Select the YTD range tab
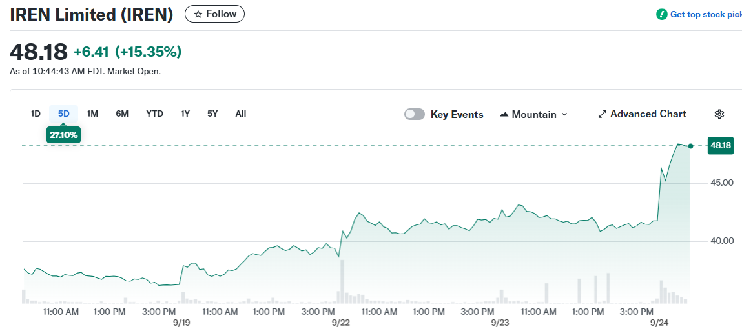Screen dimensions: 742x329 click(155, 114)
